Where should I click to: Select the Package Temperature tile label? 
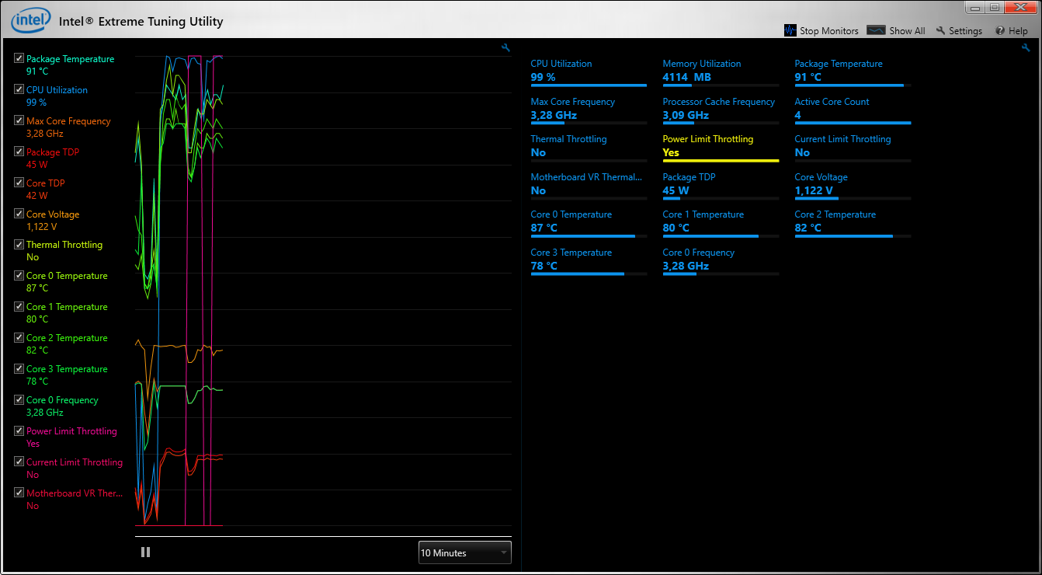click(839, 64)
